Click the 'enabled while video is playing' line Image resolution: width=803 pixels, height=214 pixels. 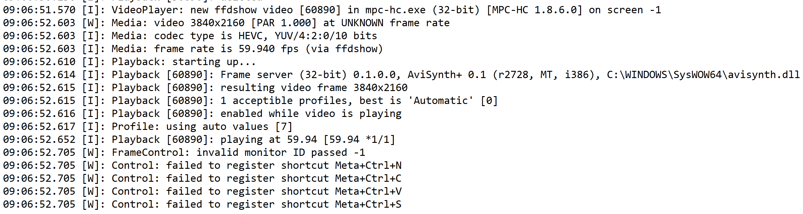(310, 114)
